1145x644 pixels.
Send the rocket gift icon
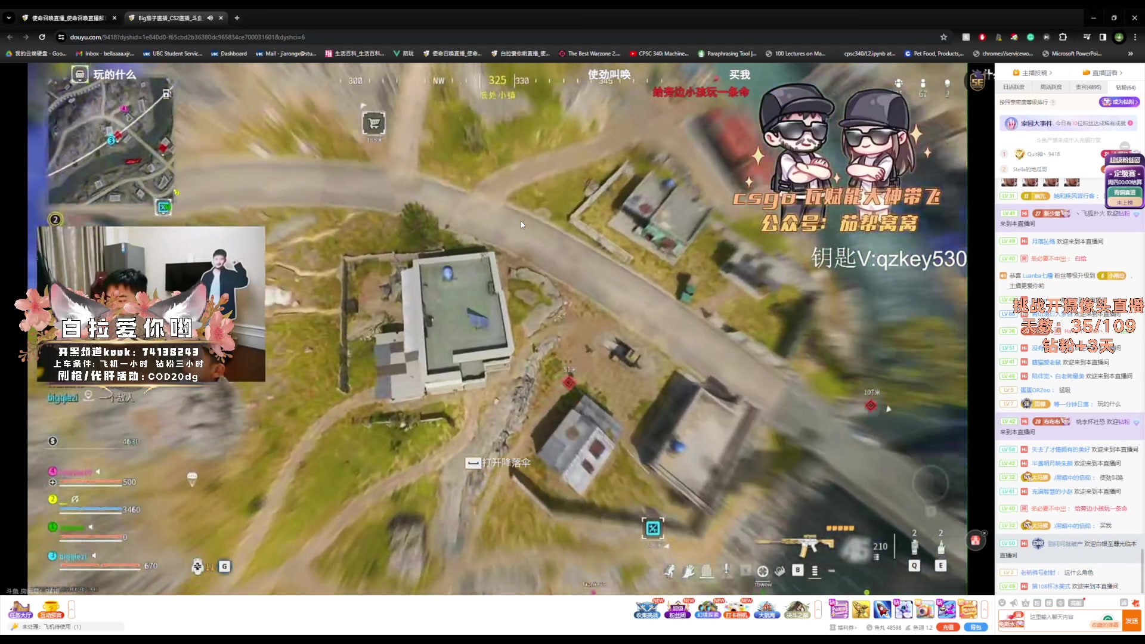[882, 609]
